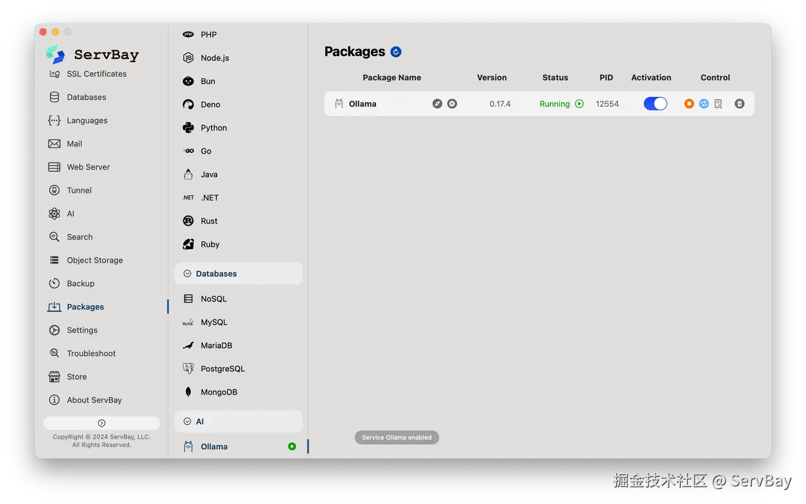Click PID 12554 value

point(607,104)
